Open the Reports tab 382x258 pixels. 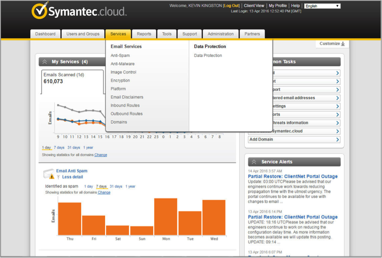coord(144,34)
